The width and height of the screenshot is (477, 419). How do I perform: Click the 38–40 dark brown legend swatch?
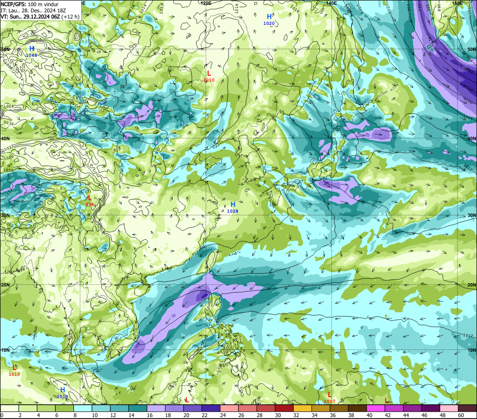point(357,408)
